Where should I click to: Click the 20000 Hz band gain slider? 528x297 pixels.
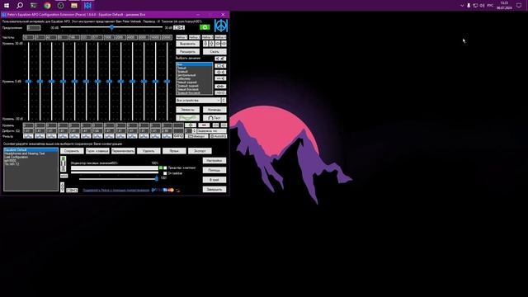[167, 81]
